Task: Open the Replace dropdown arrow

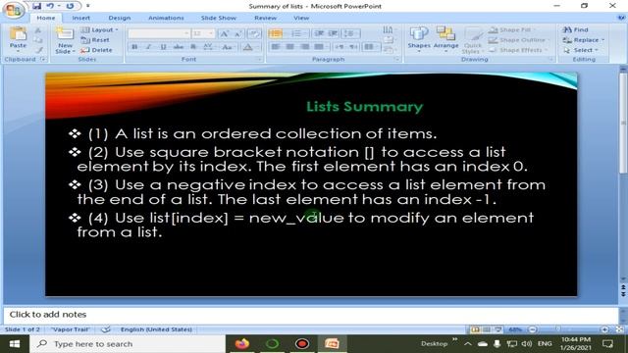Action: [x=602, y=40]
